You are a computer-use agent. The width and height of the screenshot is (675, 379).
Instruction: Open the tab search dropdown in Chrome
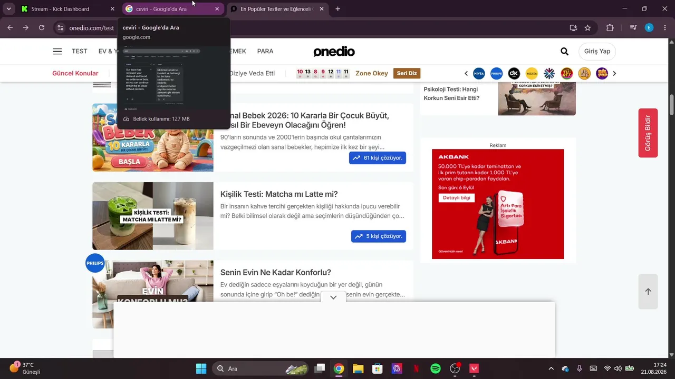(x=8, y=9)
